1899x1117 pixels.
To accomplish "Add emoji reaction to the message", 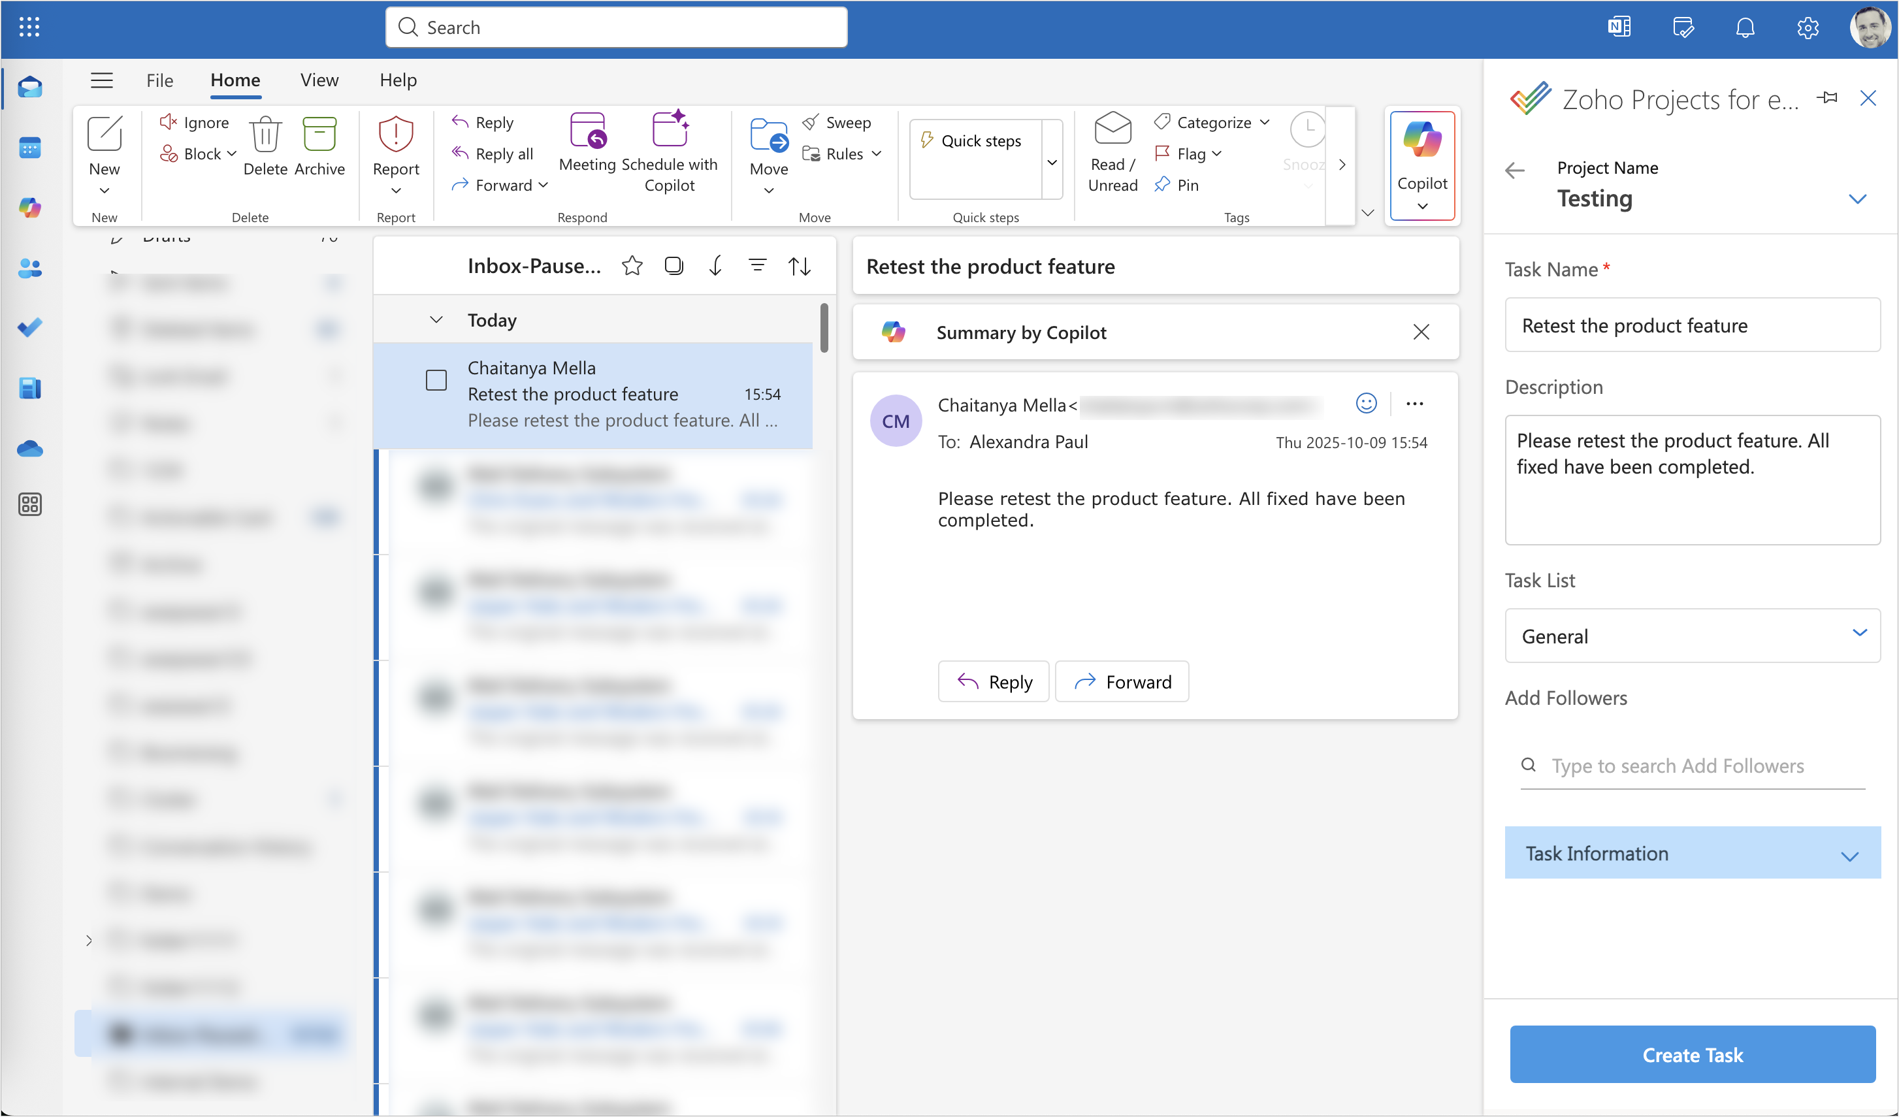I will [x=1365, y=403].
